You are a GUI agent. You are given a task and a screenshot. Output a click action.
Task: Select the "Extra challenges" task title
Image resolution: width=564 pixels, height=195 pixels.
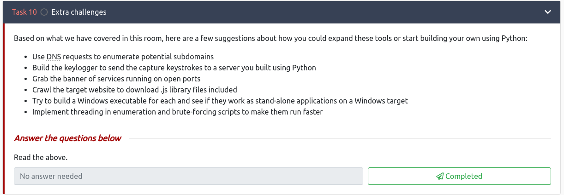pos(79,12)
